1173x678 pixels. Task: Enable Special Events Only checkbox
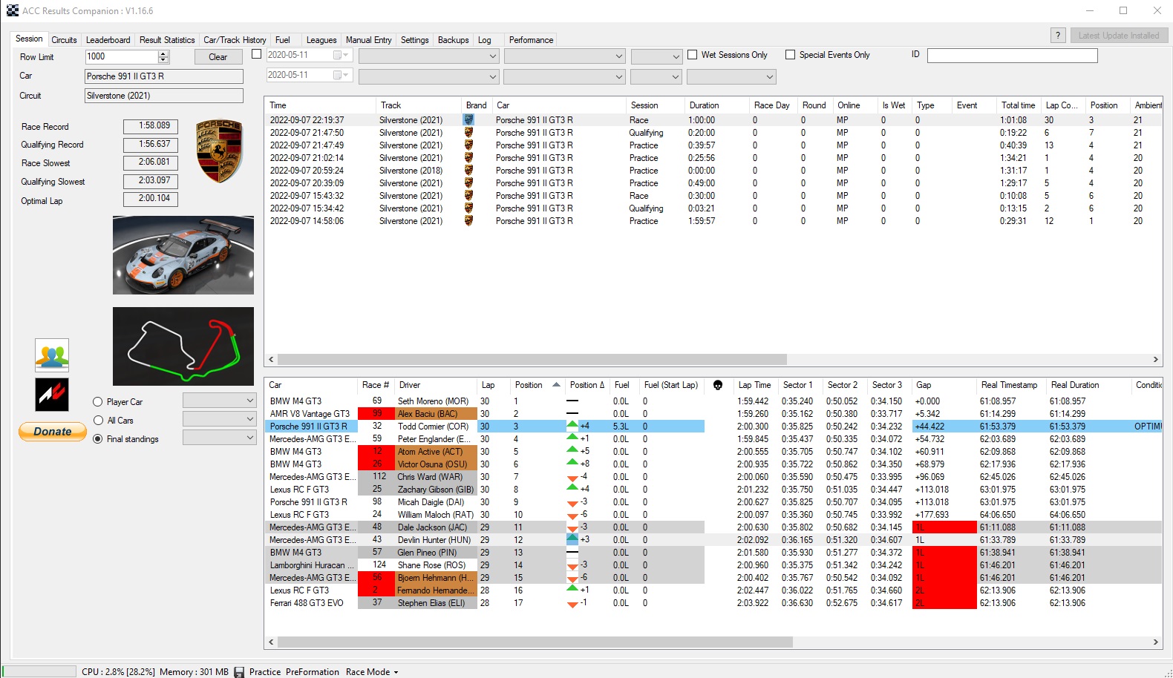[x=790, y=55]
